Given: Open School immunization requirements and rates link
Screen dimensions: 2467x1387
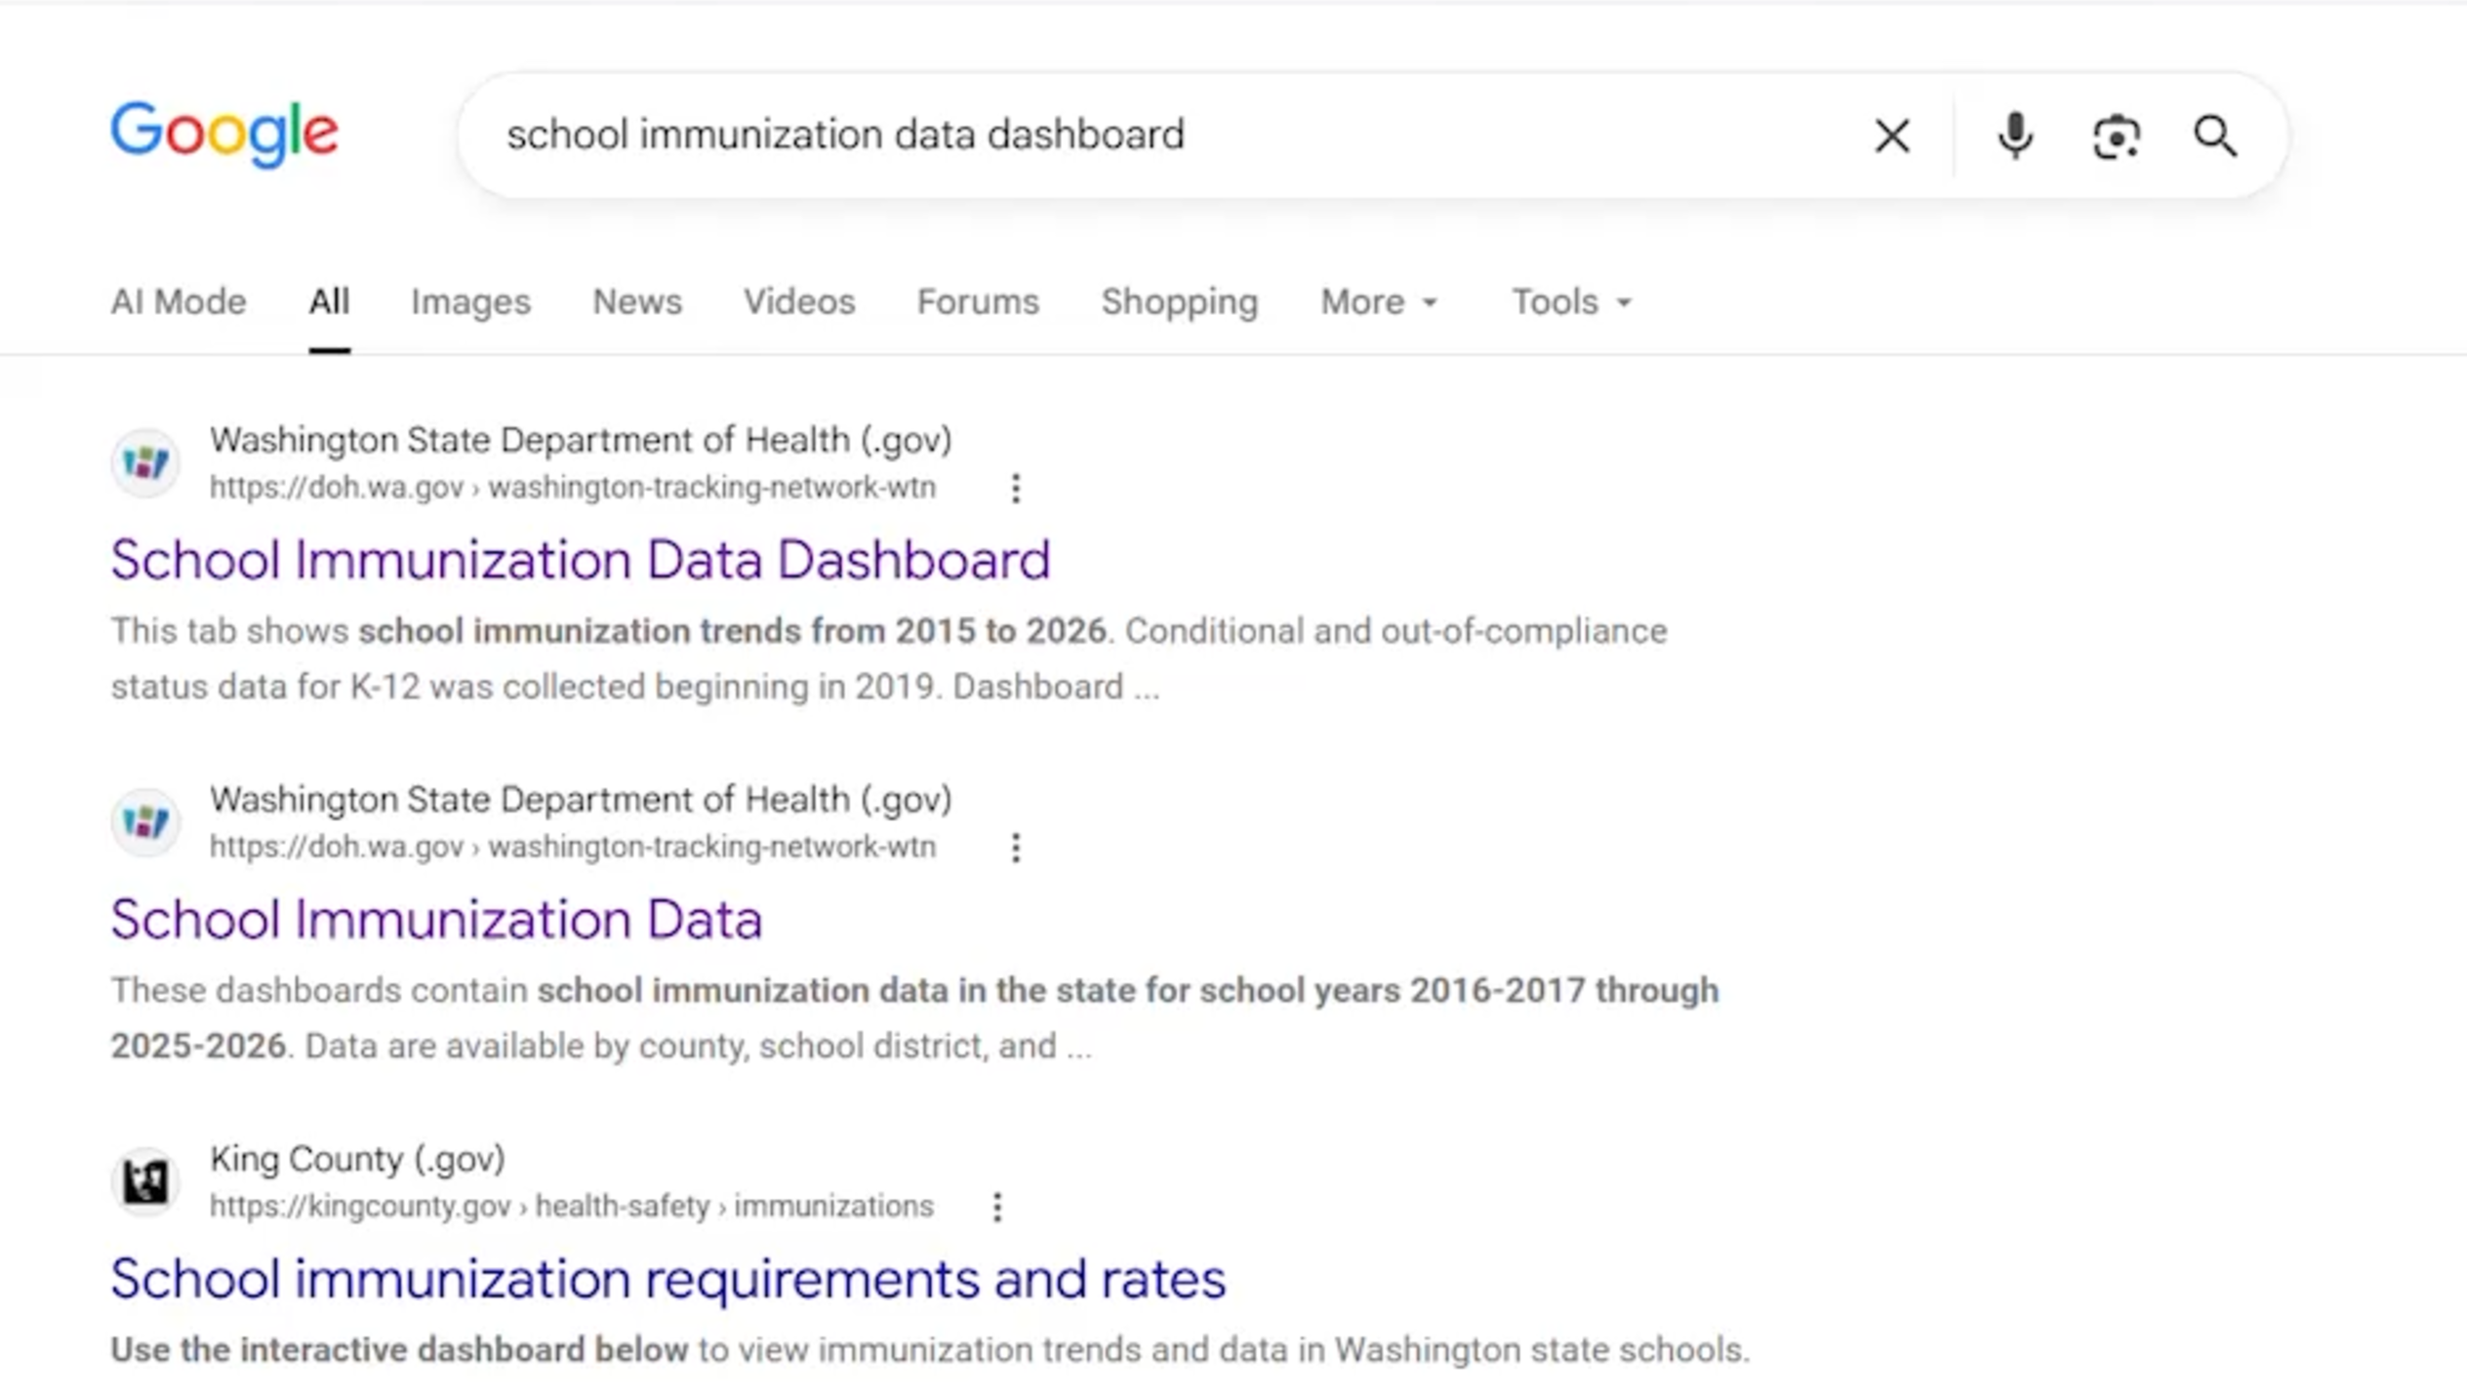Looking at the screenshot, I should pyautogui.click(x=668, y=1279).
